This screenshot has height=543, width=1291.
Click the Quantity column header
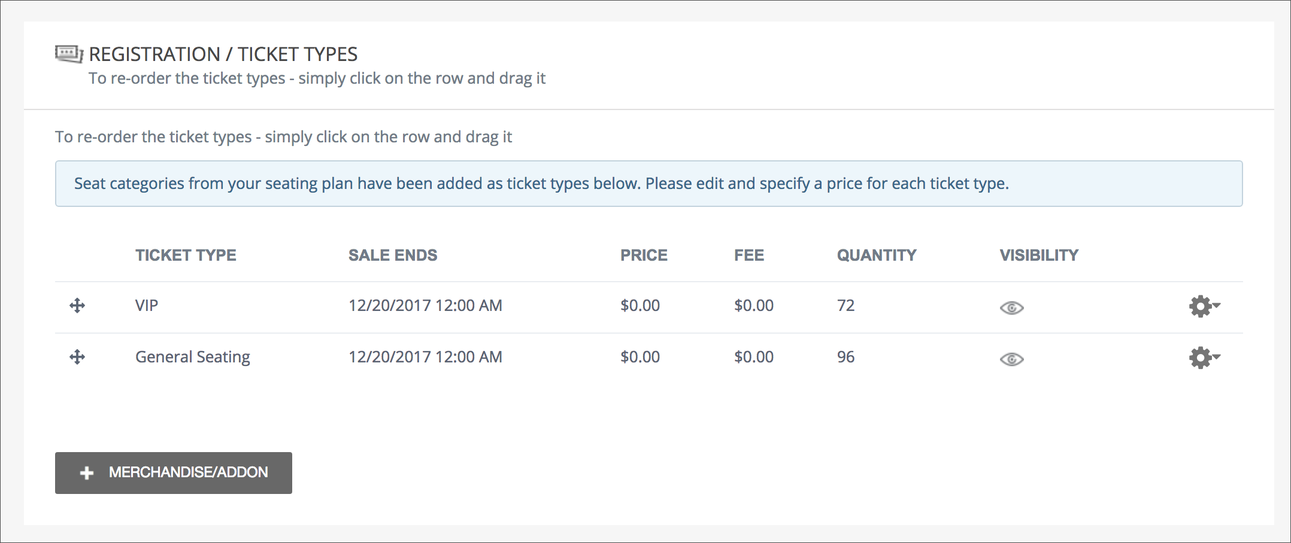876,255
